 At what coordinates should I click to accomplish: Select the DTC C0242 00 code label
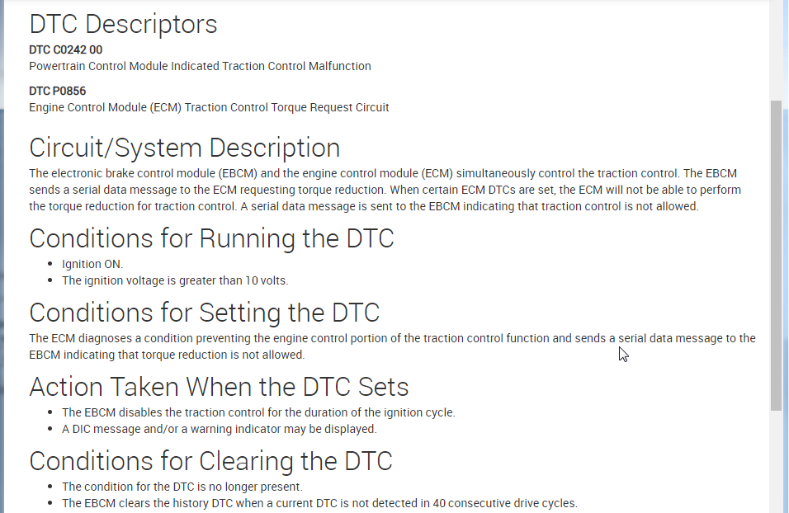point(66,49)
